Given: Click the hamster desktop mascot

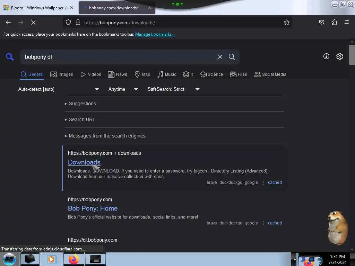Looking at the screenshot, I should (337, 228).
